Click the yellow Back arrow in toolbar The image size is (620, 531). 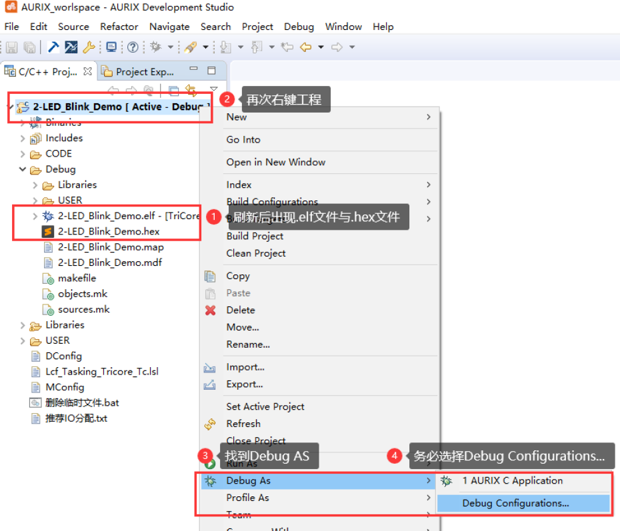tap(306, 47)
